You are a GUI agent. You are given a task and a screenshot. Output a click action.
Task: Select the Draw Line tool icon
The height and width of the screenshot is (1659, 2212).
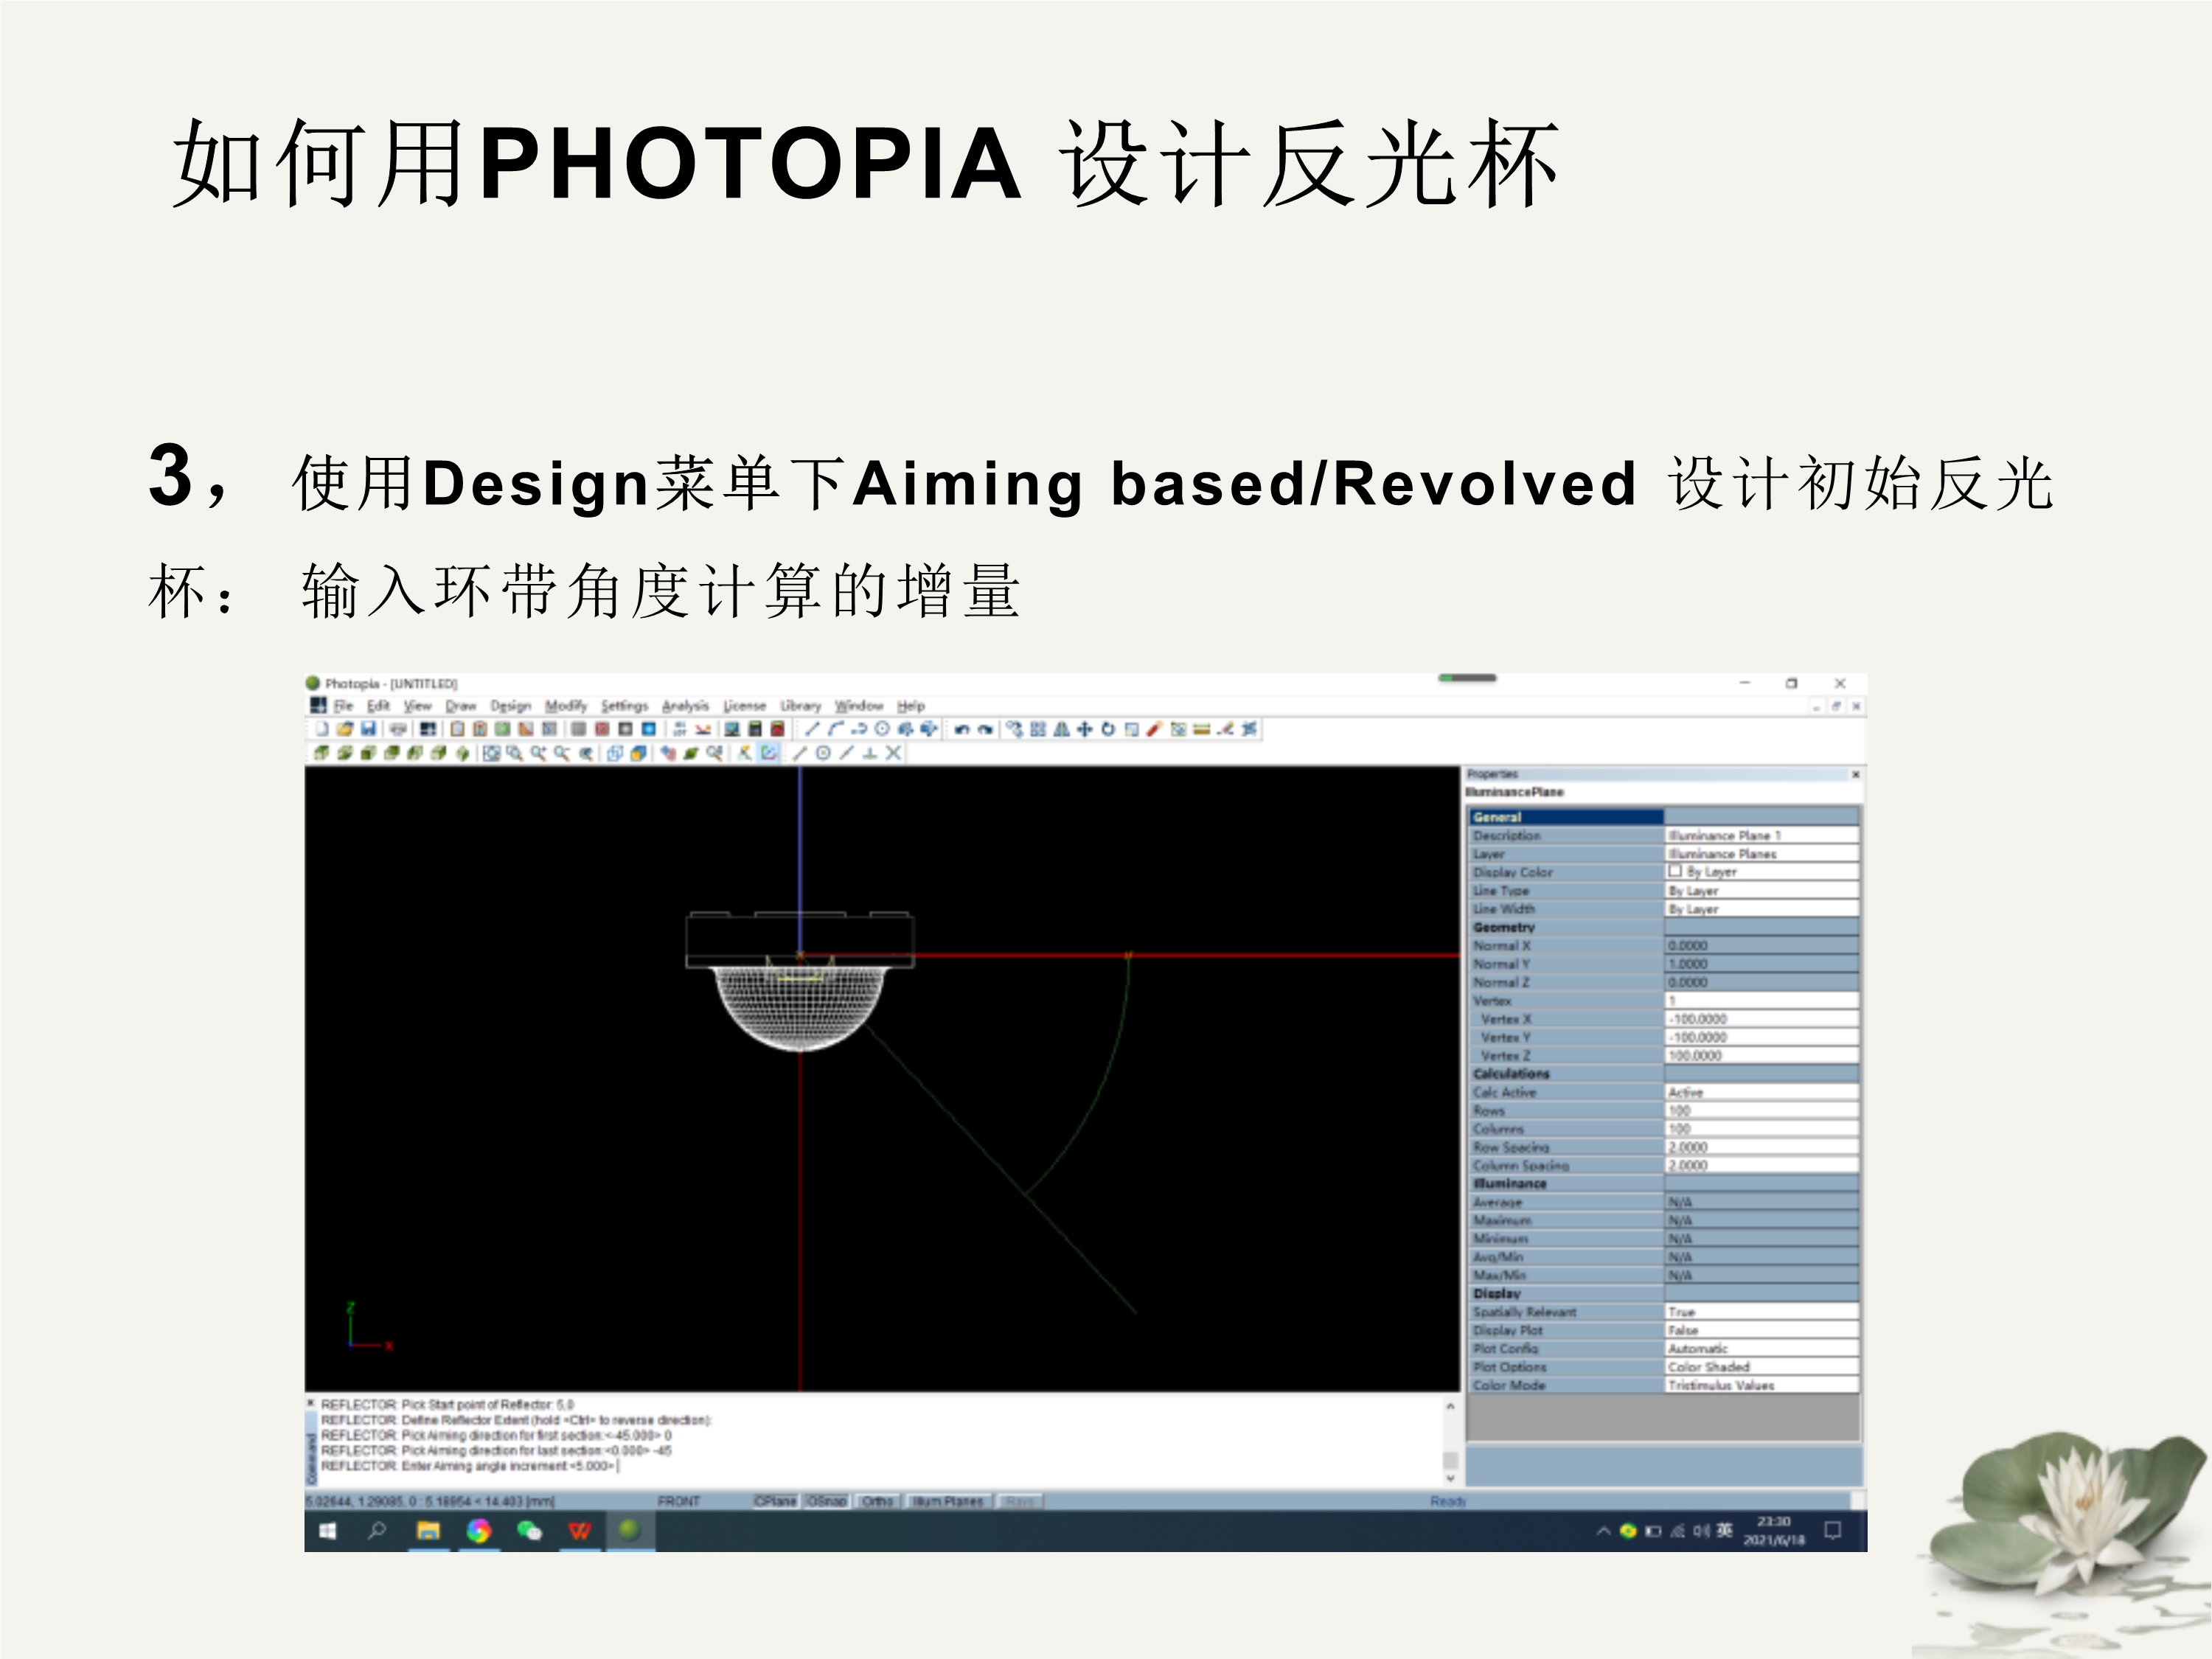click(x=812, y=729)
